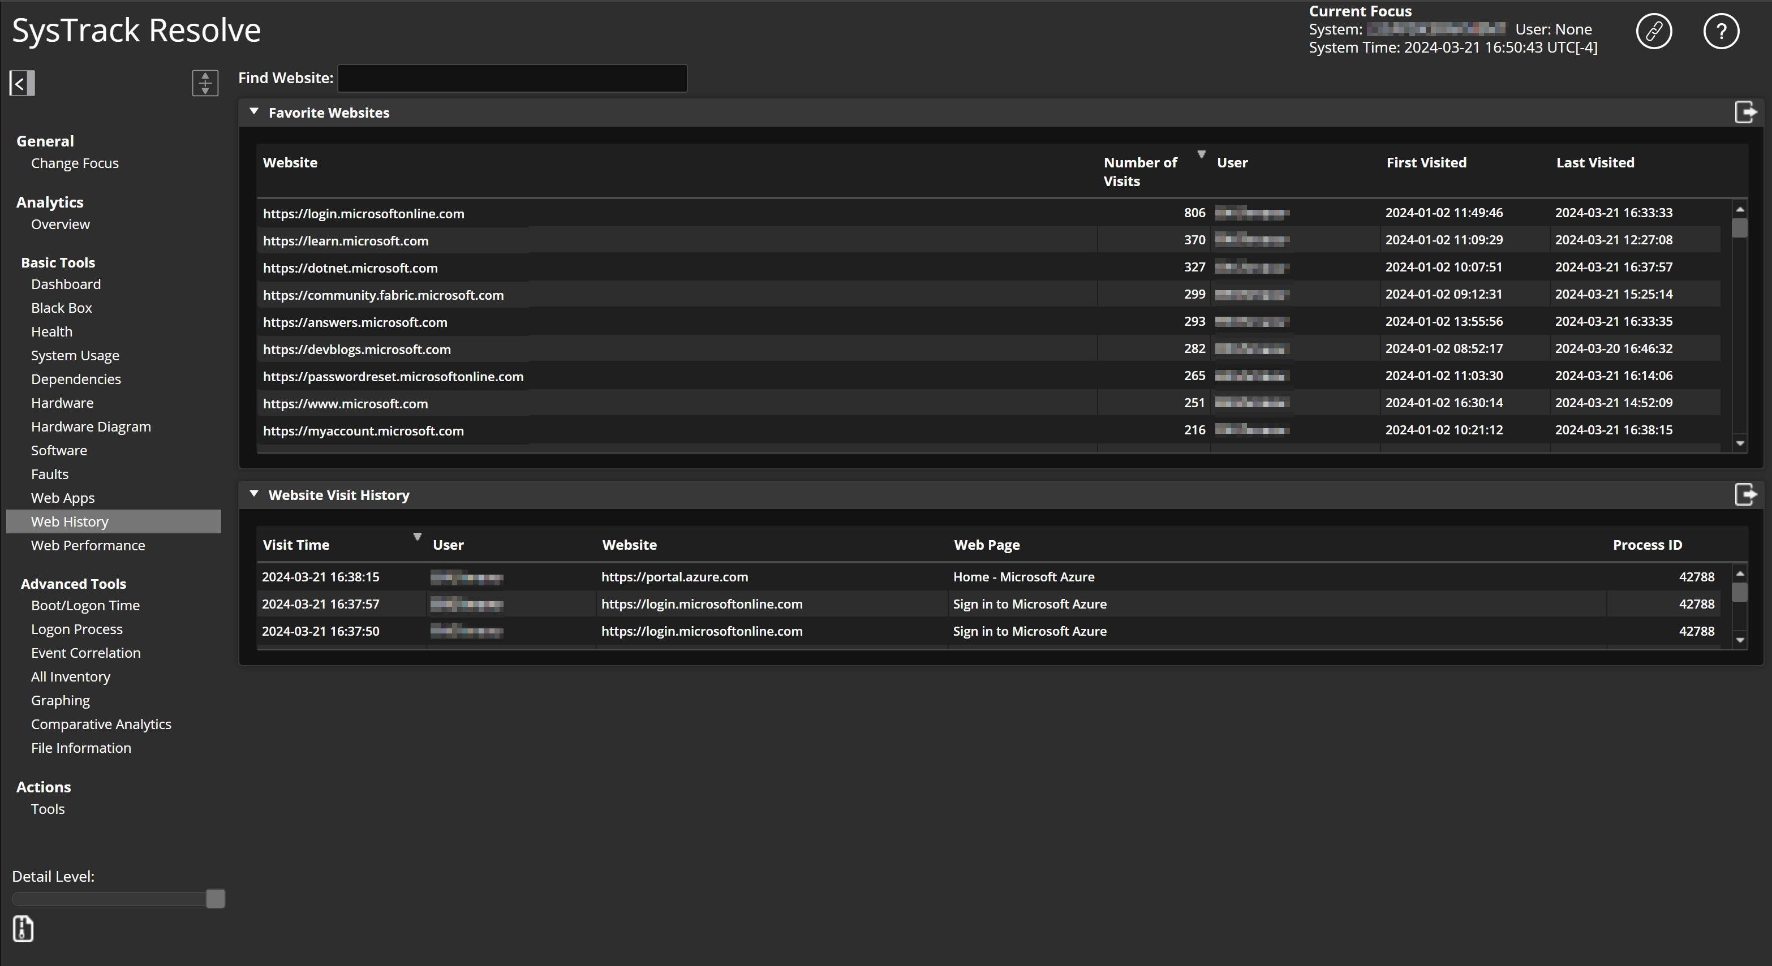Viewport: 1772px width, 966px height.
Task: Open Graphing tool
Action: [x=61, y=700]
